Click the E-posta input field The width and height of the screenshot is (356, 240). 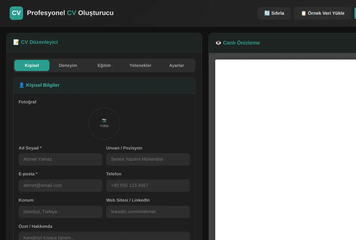point(61,186)
